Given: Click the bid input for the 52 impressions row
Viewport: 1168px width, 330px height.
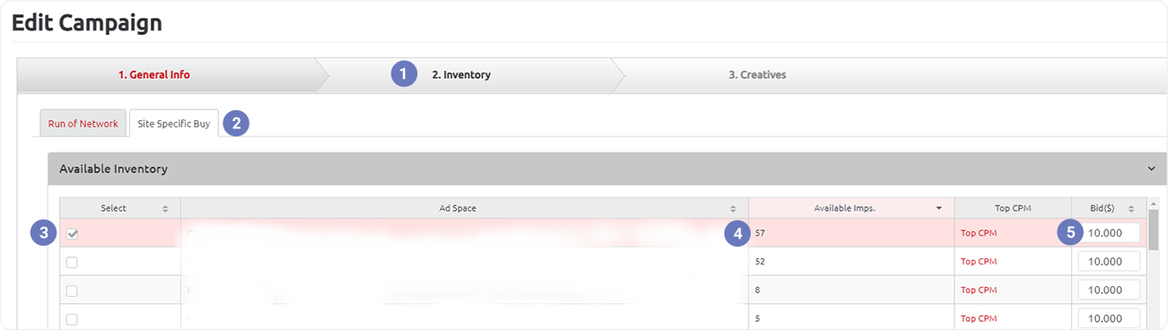Looking at the screenshot, I should [1109, 262].
